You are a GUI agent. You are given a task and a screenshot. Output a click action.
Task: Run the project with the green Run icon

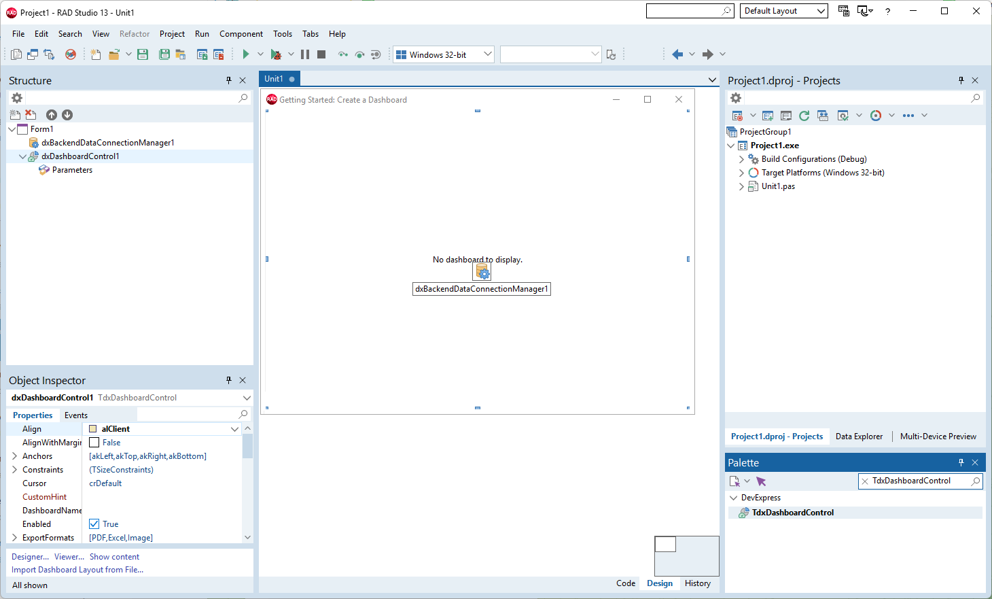pos(245,54)
